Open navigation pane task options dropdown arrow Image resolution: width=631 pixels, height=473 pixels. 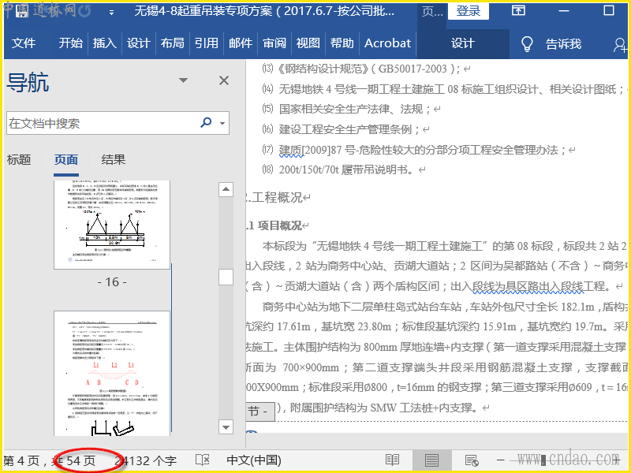pyautogui.click(x=184, y=80)
